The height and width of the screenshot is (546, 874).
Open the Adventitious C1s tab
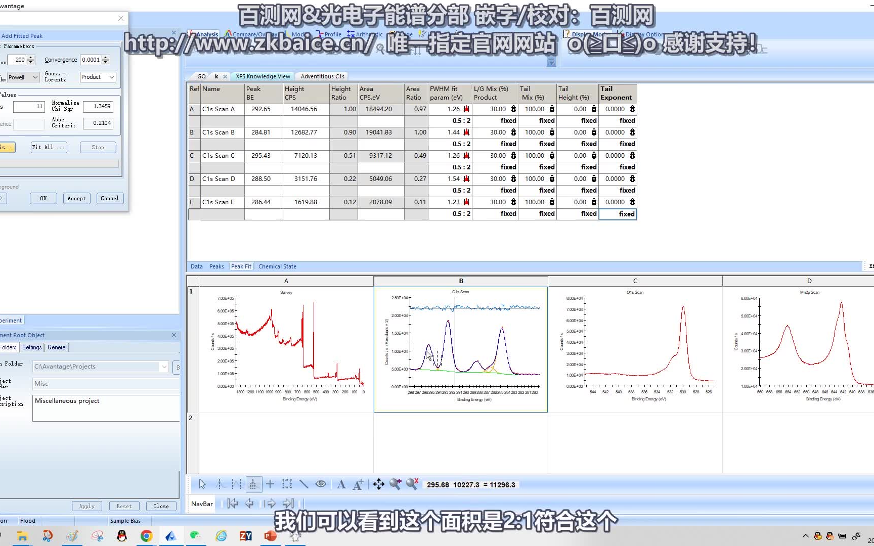click(x=322, y=76)
